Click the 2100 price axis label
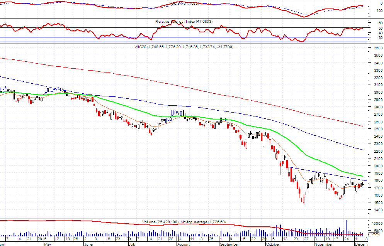 [378, 158]
